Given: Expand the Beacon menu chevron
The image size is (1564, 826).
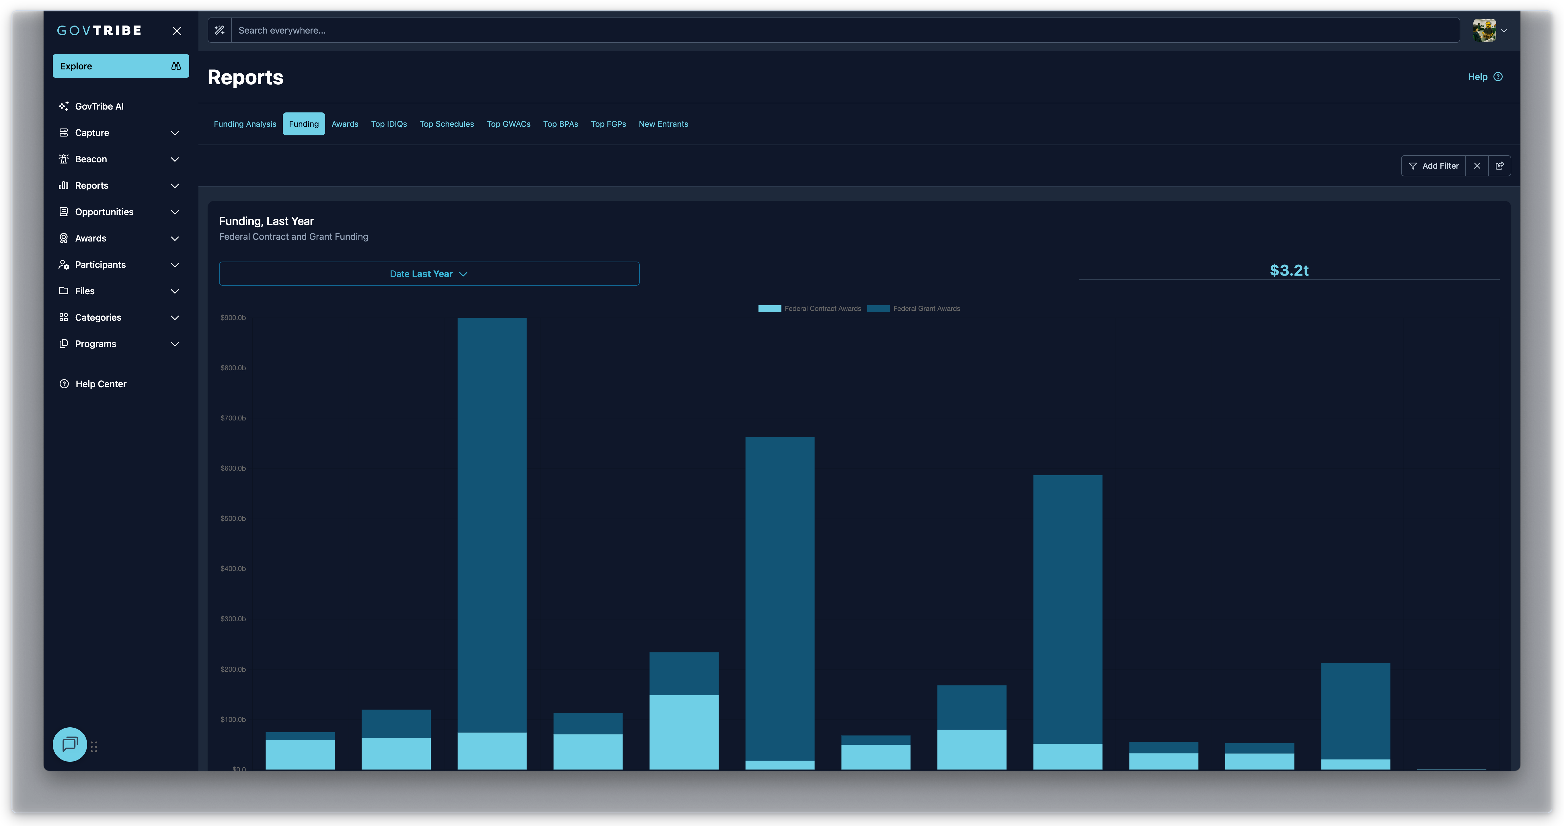Looking at the screenshot, I should point(175,160).
